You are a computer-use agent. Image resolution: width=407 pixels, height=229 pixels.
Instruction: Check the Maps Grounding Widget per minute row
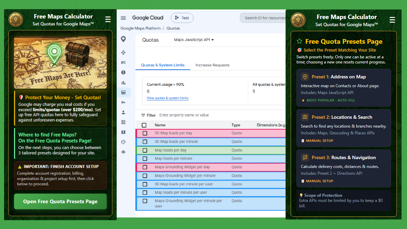145,176
